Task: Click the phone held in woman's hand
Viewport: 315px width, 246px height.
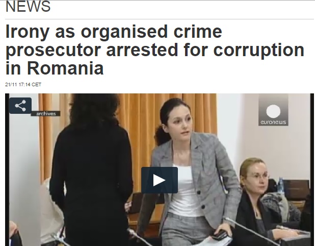Action: click(220, 235)
